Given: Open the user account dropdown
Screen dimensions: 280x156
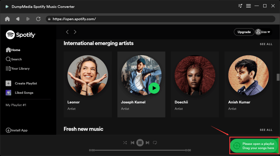Looking at the screenshot, I should (x=264, y=32).
